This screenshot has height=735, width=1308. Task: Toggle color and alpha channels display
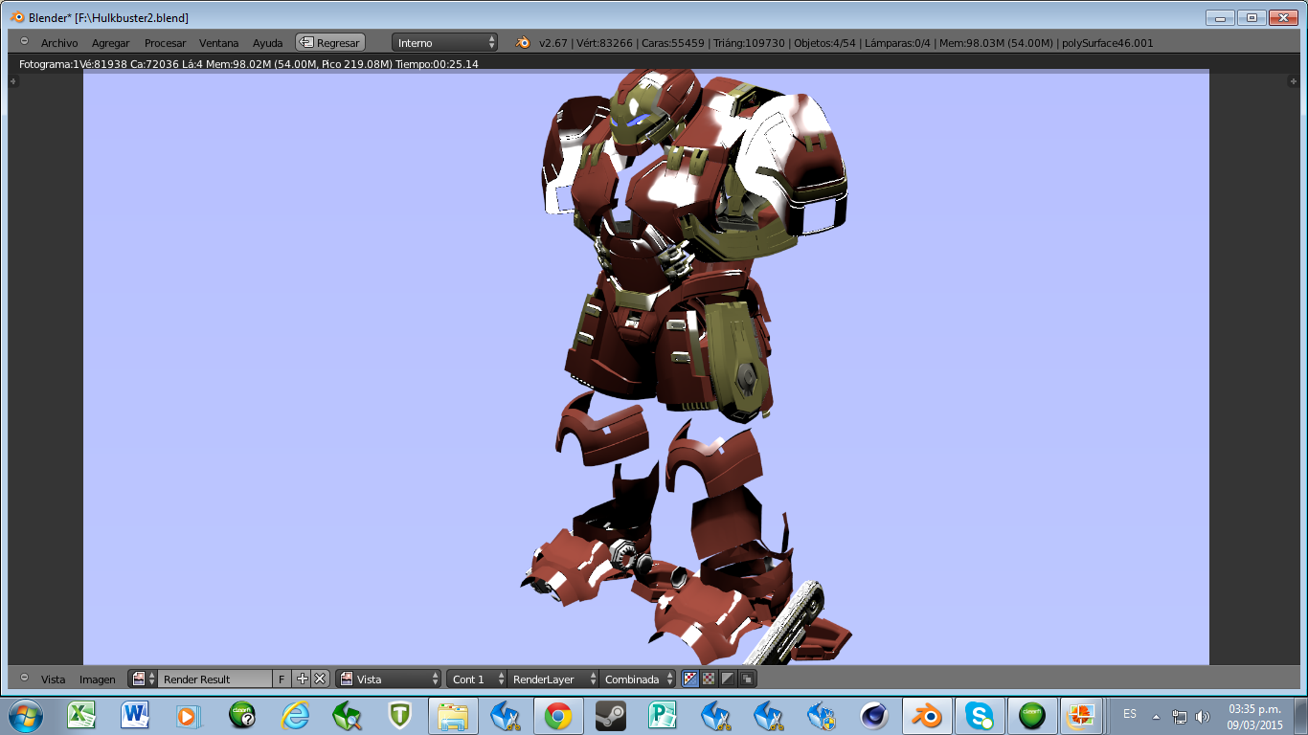coord(690,679)
